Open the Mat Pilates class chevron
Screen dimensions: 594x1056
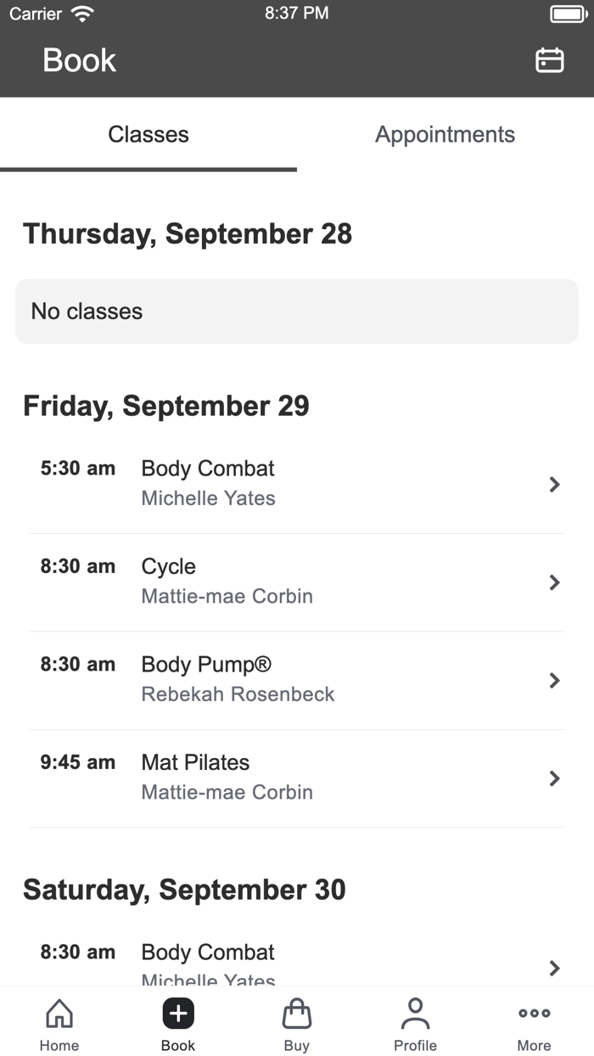pos(554,778)
